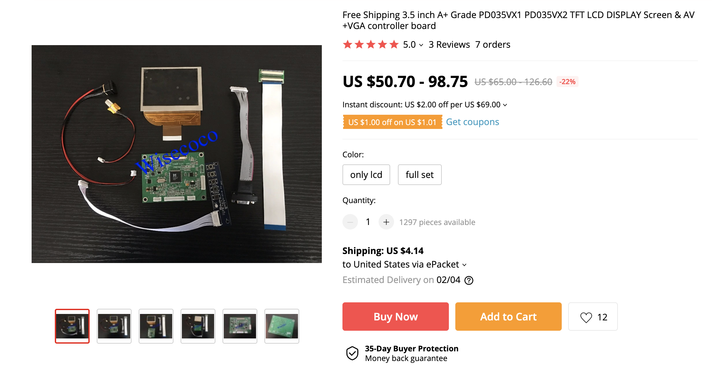Image resolution: width=712 pixels, height=381 pixels.
Task: Open the 3 Reviews link
Action: (449, 44)
